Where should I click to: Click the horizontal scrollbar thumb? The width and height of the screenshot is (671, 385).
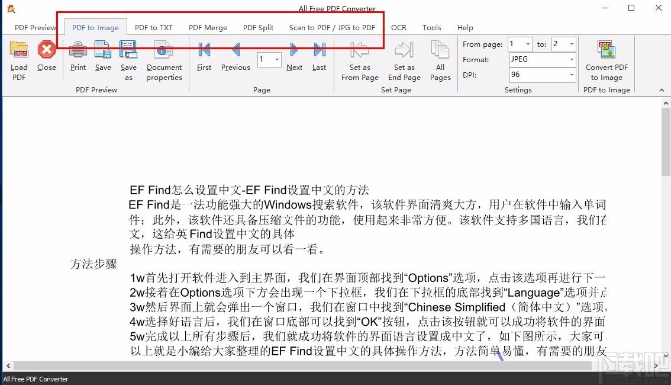coord(303,365)
